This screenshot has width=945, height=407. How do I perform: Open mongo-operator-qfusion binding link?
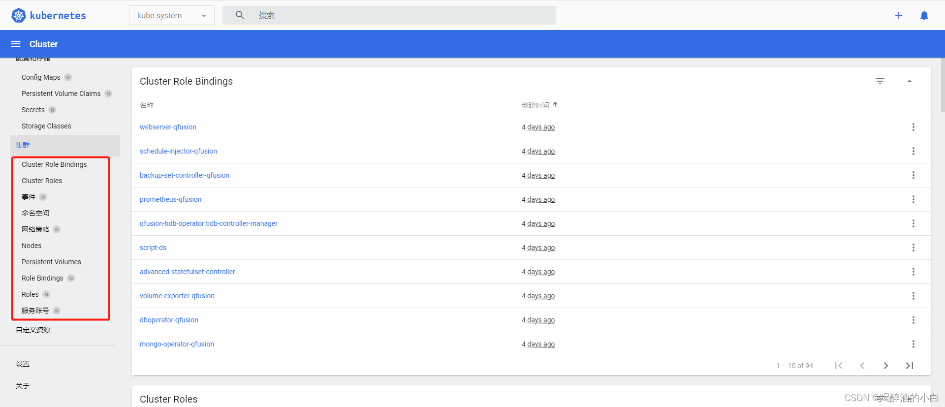point(177,344)
